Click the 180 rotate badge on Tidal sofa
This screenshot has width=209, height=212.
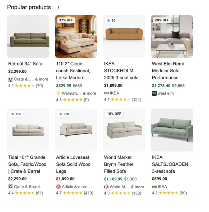click(x=16, y=114)
